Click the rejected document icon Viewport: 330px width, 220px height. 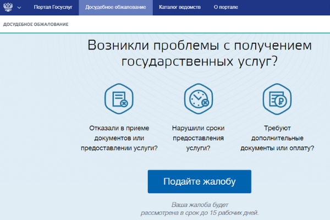(x=119, y=99)
